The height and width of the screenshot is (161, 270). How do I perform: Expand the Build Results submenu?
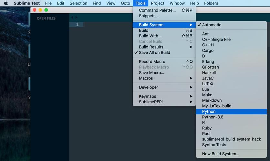pyautogui.click(x=164, y=47)
